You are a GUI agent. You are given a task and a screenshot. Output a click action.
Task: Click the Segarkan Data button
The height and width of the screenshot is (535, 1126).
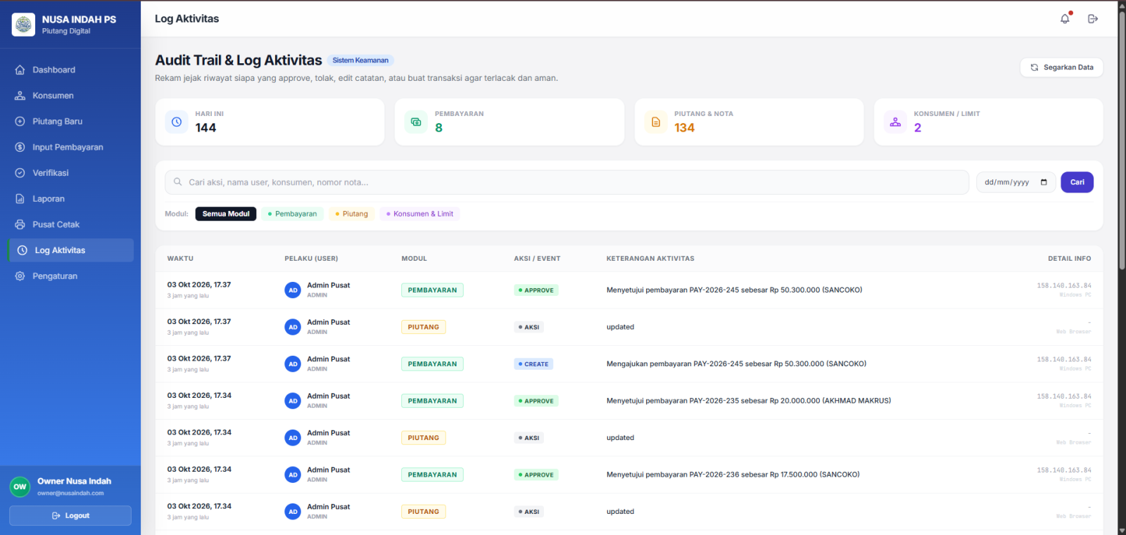tap(1061, 67)
